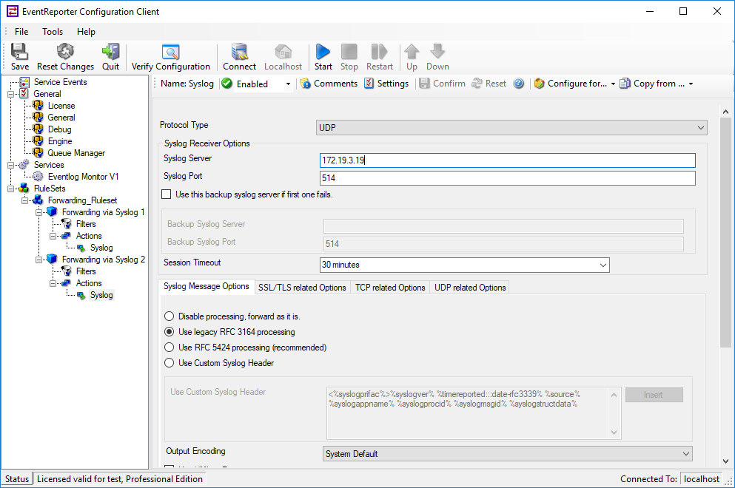Open the Session Timeout dropdown
Image resolution: width=735 pixels, height=488 pixels.
464,265
